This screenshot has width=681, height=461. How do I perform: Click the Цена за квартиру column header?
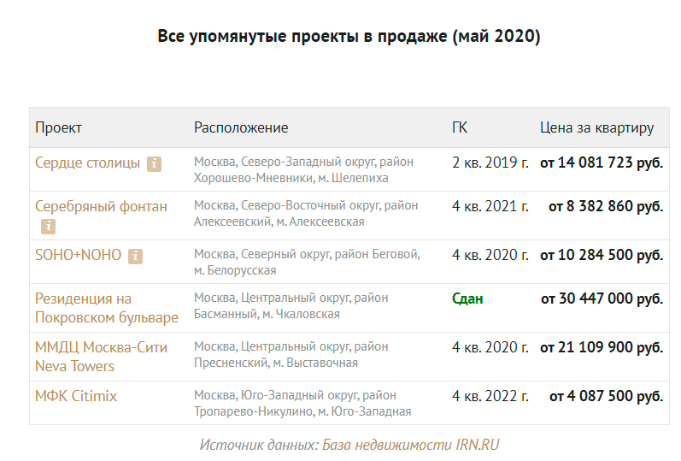click(596, 127)
